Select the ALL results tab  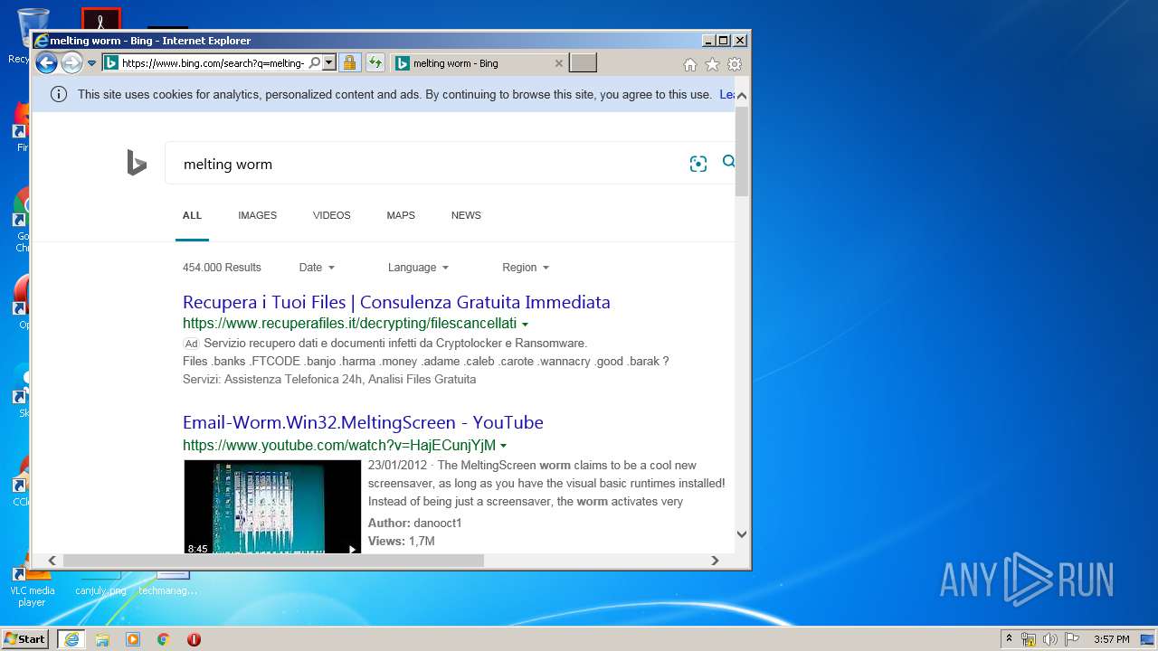tap(192, 215)
